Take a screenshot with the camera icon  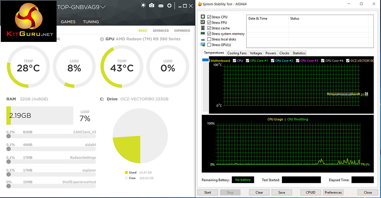coord(152,5)
